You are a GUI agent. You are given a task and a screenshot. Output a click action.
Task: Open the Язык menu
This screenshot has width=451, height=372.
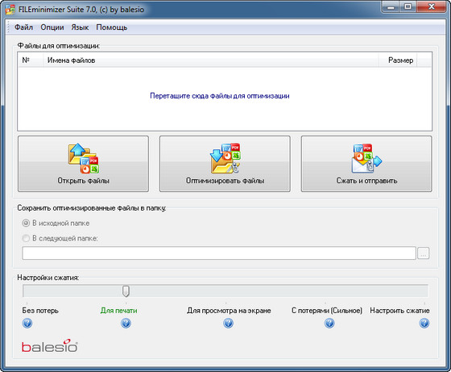tap(80, 27)
